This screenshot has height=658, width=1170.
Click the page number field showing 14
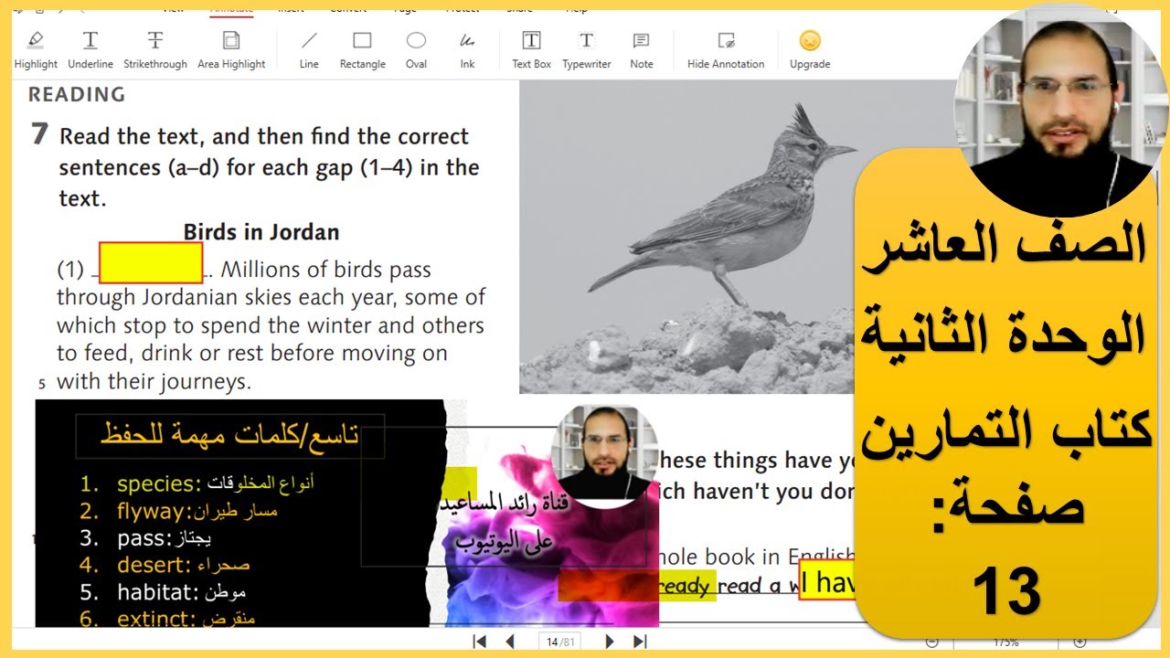[x=559, y=642]
